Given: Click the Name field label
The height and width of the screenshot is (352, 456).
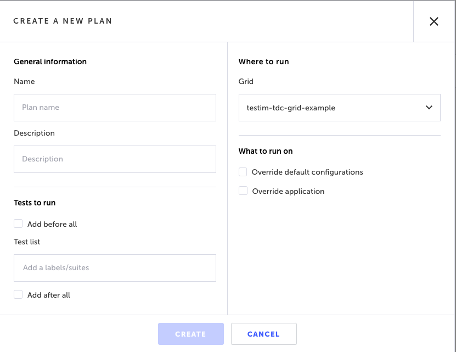Looking at the screenshot, I should pos(24,81).
